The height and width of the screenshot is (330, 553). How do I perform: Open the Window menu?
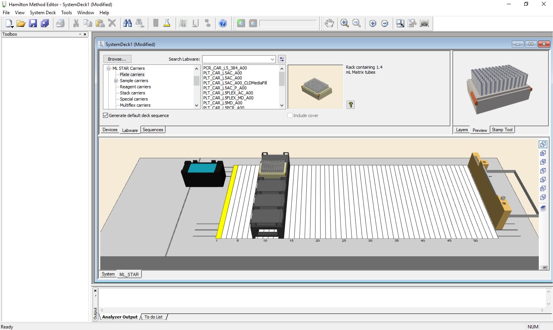click(86, 12)
